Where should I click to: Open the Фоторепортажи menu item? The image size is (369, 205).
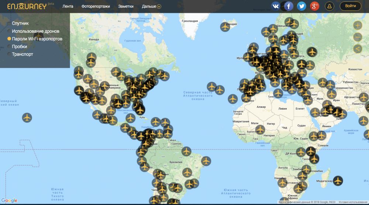(x=96, y=6)
